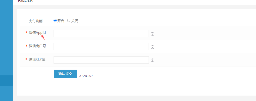
Task: Click the 开启 option label text
Action: [x=61, y=21]
